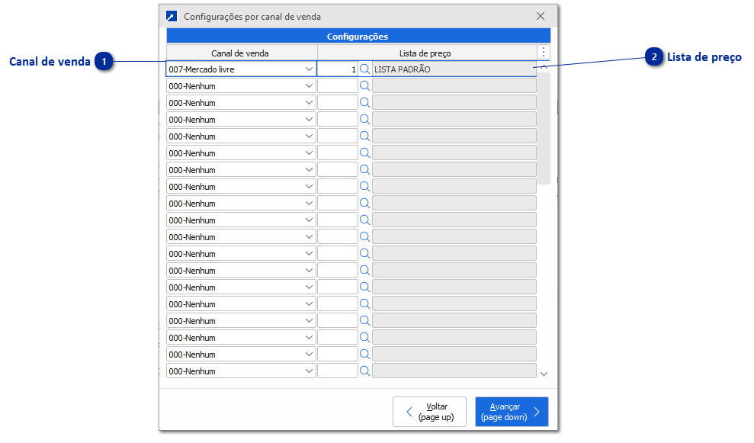Click the magnifier icon in the third row

pos(364,102)
